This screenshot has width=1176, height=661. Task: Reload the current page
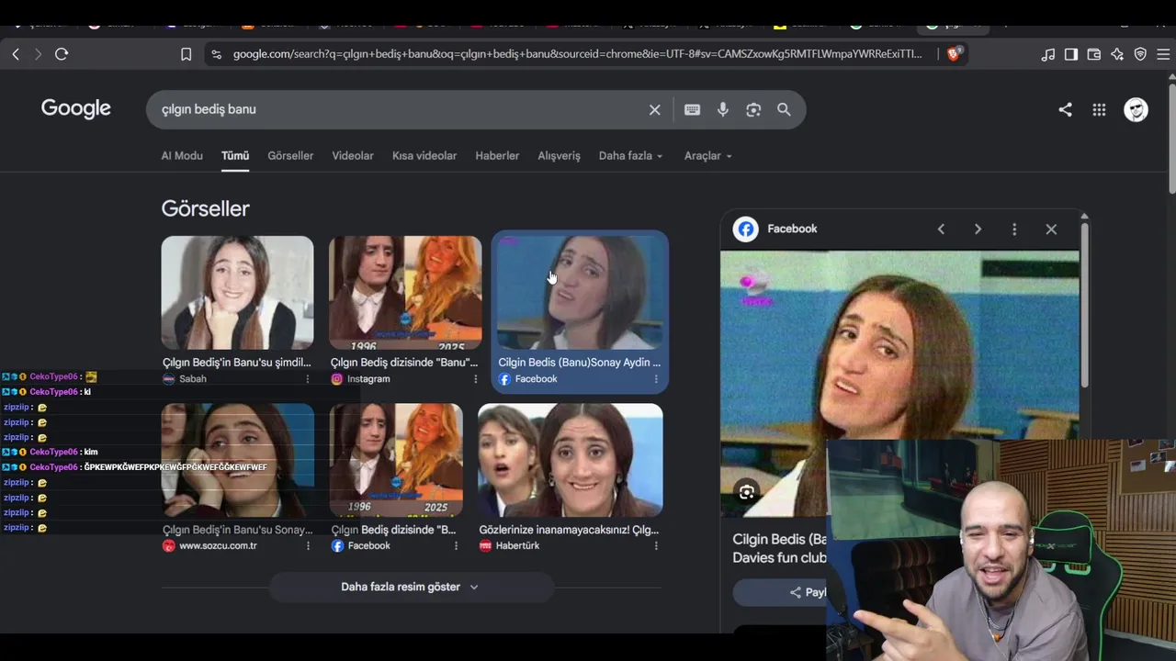pyautogui.click(x=62, y=54)
